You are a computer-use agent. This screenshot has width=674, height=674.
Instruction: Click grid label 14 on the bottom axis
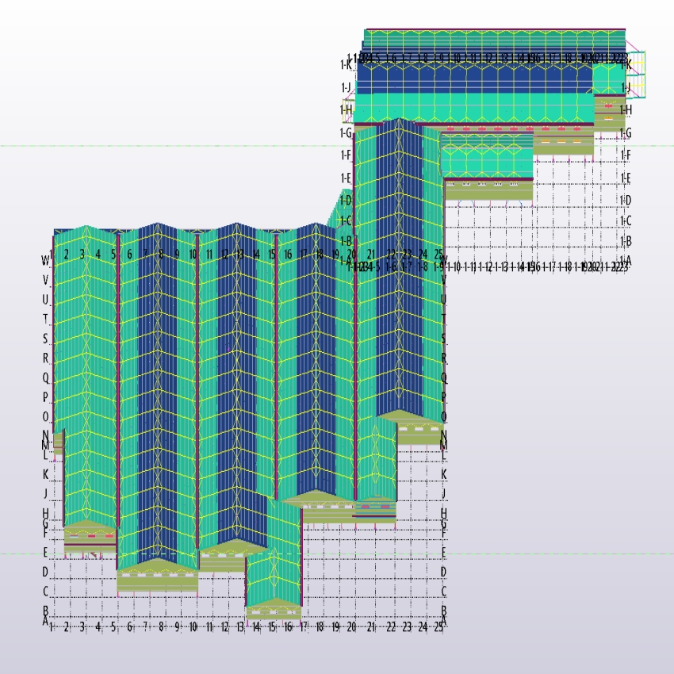tap(256, 626)
